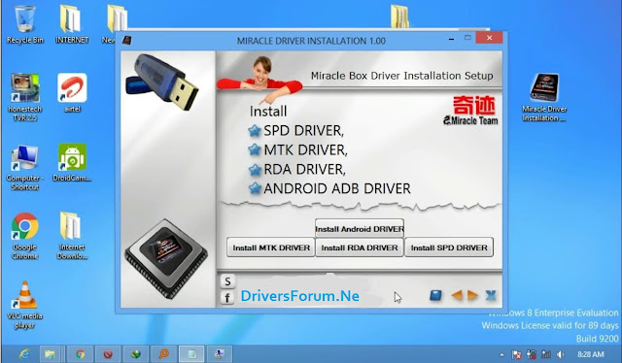Select the INTERNET folder on desktop
Screen dimensions: 622x363
(72, 23)
